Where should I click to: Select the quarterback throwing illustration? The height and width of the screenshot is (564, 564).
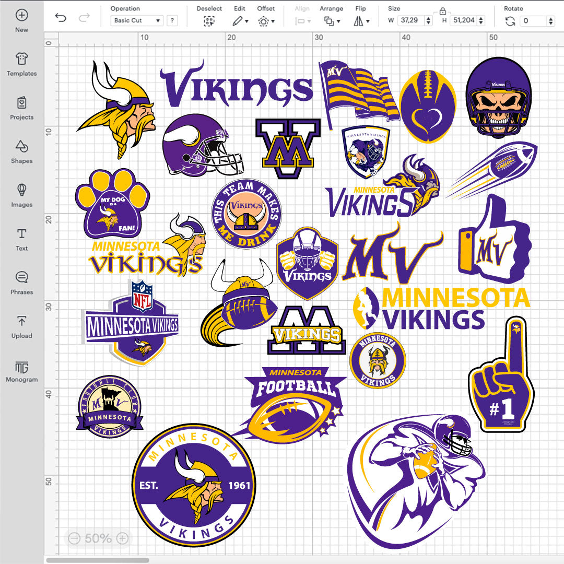(x=417, y=481)
